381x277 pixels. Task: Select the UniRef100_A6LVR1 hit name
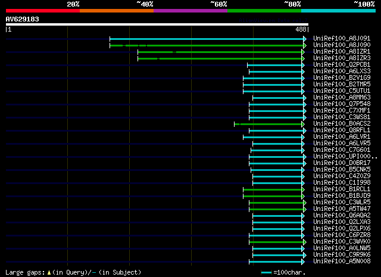(342, 136)
